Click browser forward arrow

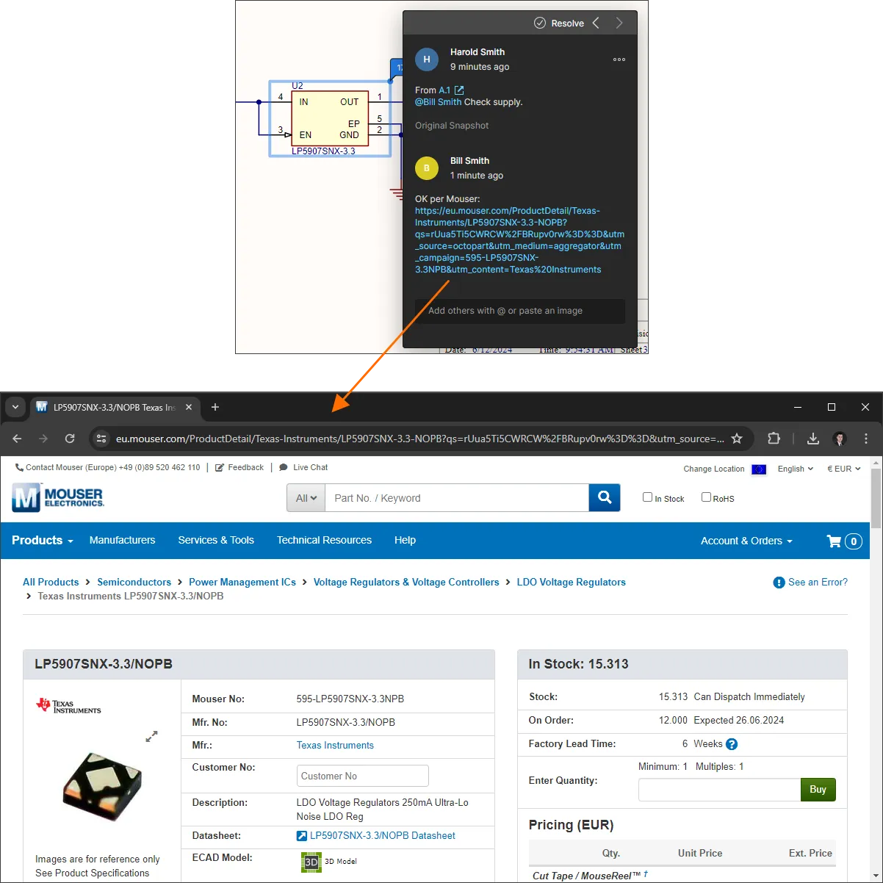tap(43, 439)
